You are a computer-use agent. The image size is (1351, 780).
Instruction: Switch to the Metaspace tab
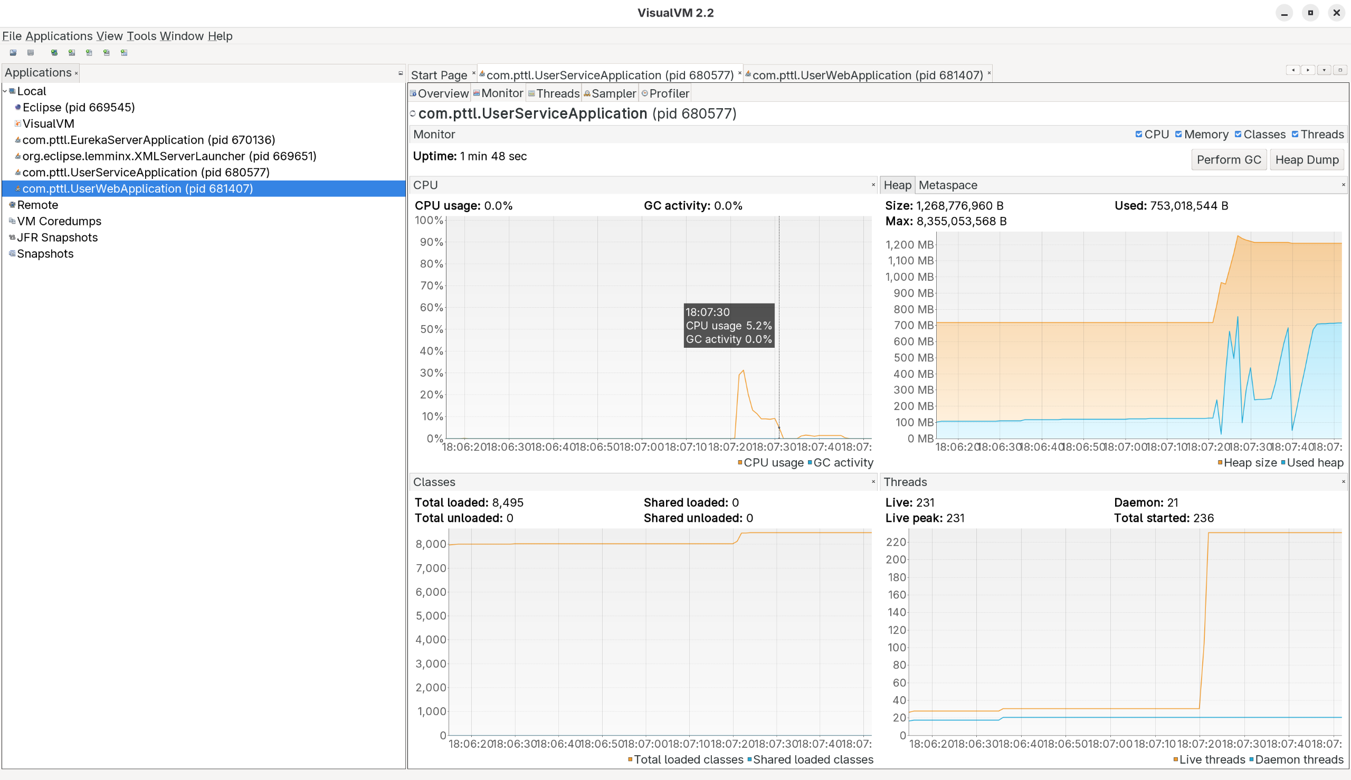pyautogui.click(x=948, y=185)
